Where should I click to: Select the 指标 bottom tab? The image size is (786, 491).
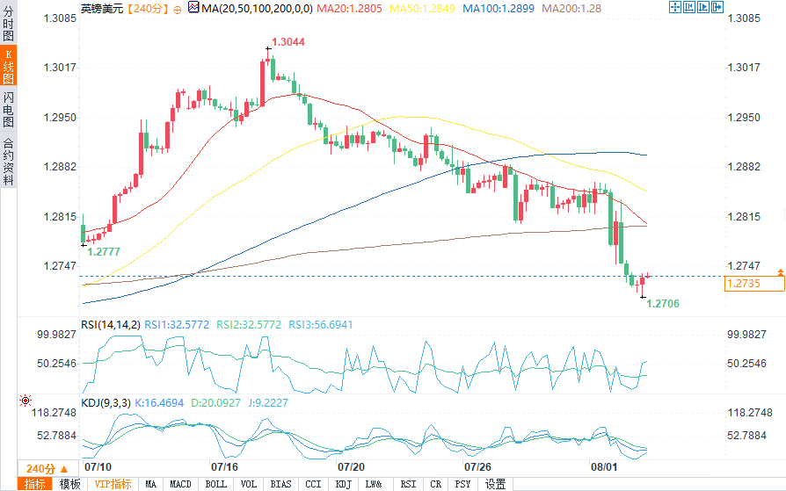(34, 484)
